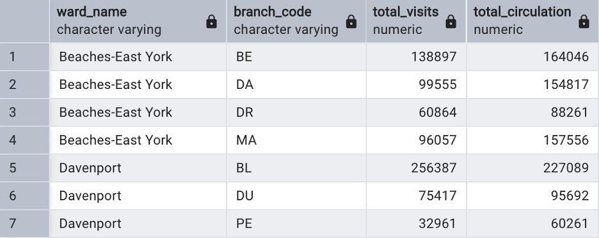599x238 pixels.
Task: Select row number 1
Action: point(24,56)
